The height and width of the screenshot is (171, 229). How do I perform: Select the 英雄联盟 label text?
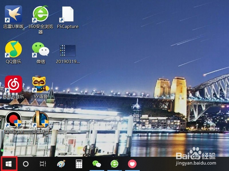(x=41, y=131)
